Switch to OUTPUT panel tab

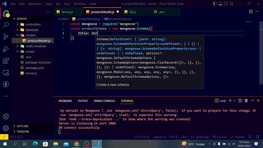(x=83, y=101)
